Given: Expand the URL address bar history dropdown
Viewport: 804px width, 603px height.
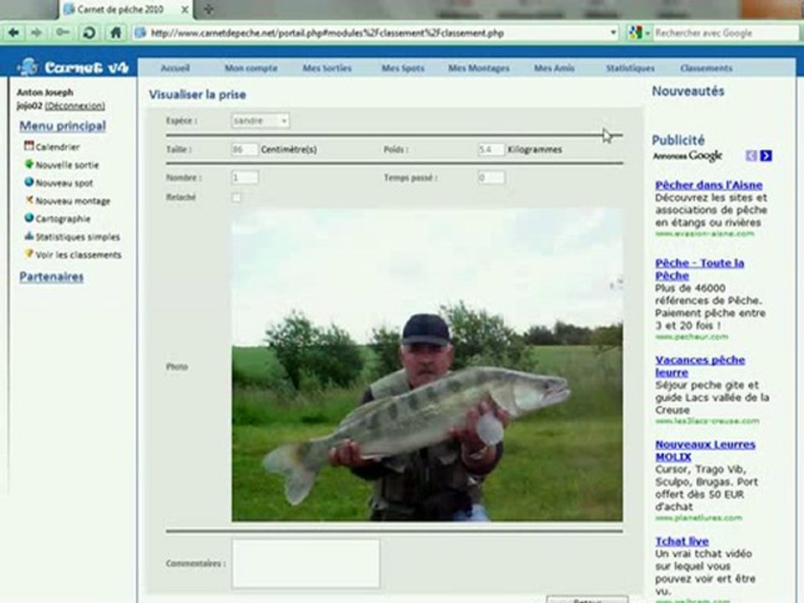Looking at the screenshot, I should tap(613, 33).
